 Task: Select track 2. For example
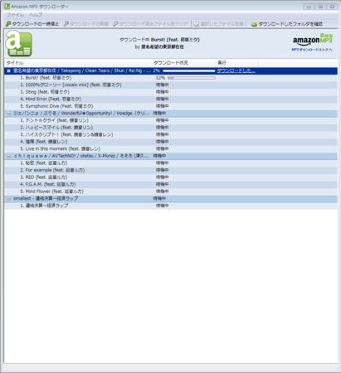(52, 170)
